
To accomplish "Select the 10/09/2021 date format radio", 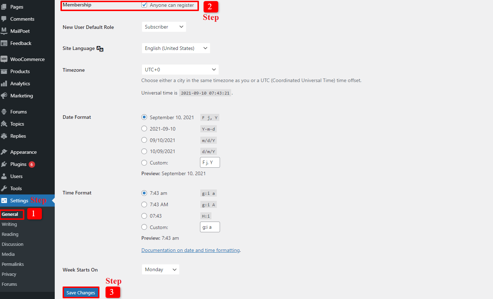I will click(x=144, y=151).
